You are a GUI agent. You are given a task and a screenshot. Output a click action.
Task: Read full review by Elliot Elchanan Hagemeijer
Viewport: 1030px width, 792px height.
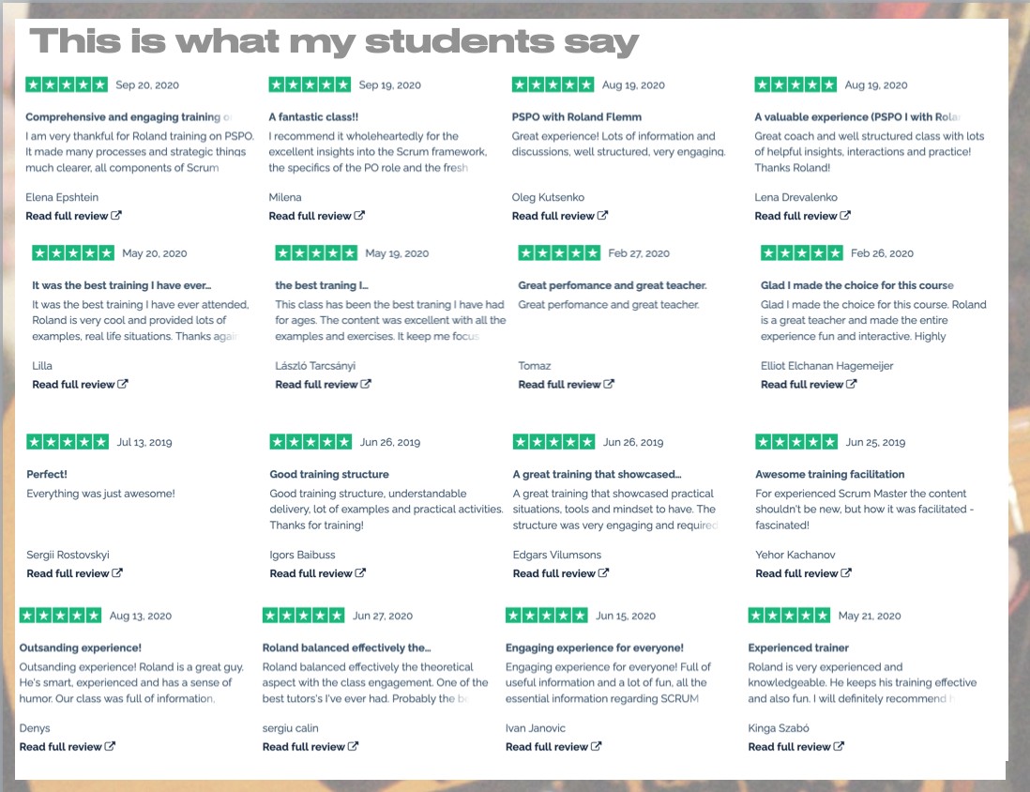point(808,385)
